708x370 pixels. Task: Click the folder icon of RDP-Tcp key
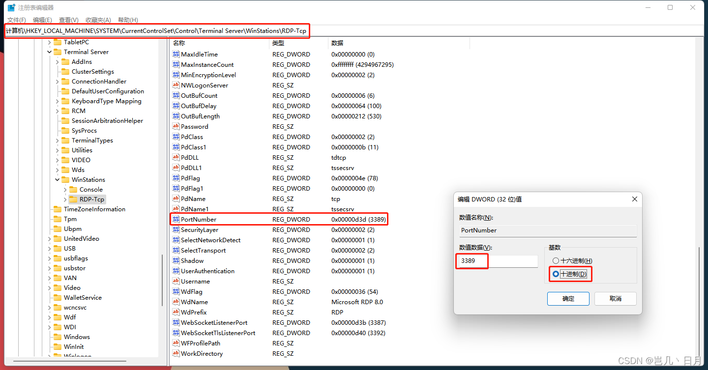click(x=73, y=199)
